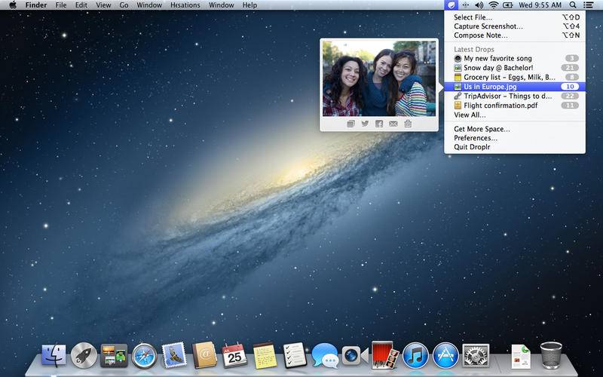Share the photo via the Twitter icon

click(x=365, y=124)
